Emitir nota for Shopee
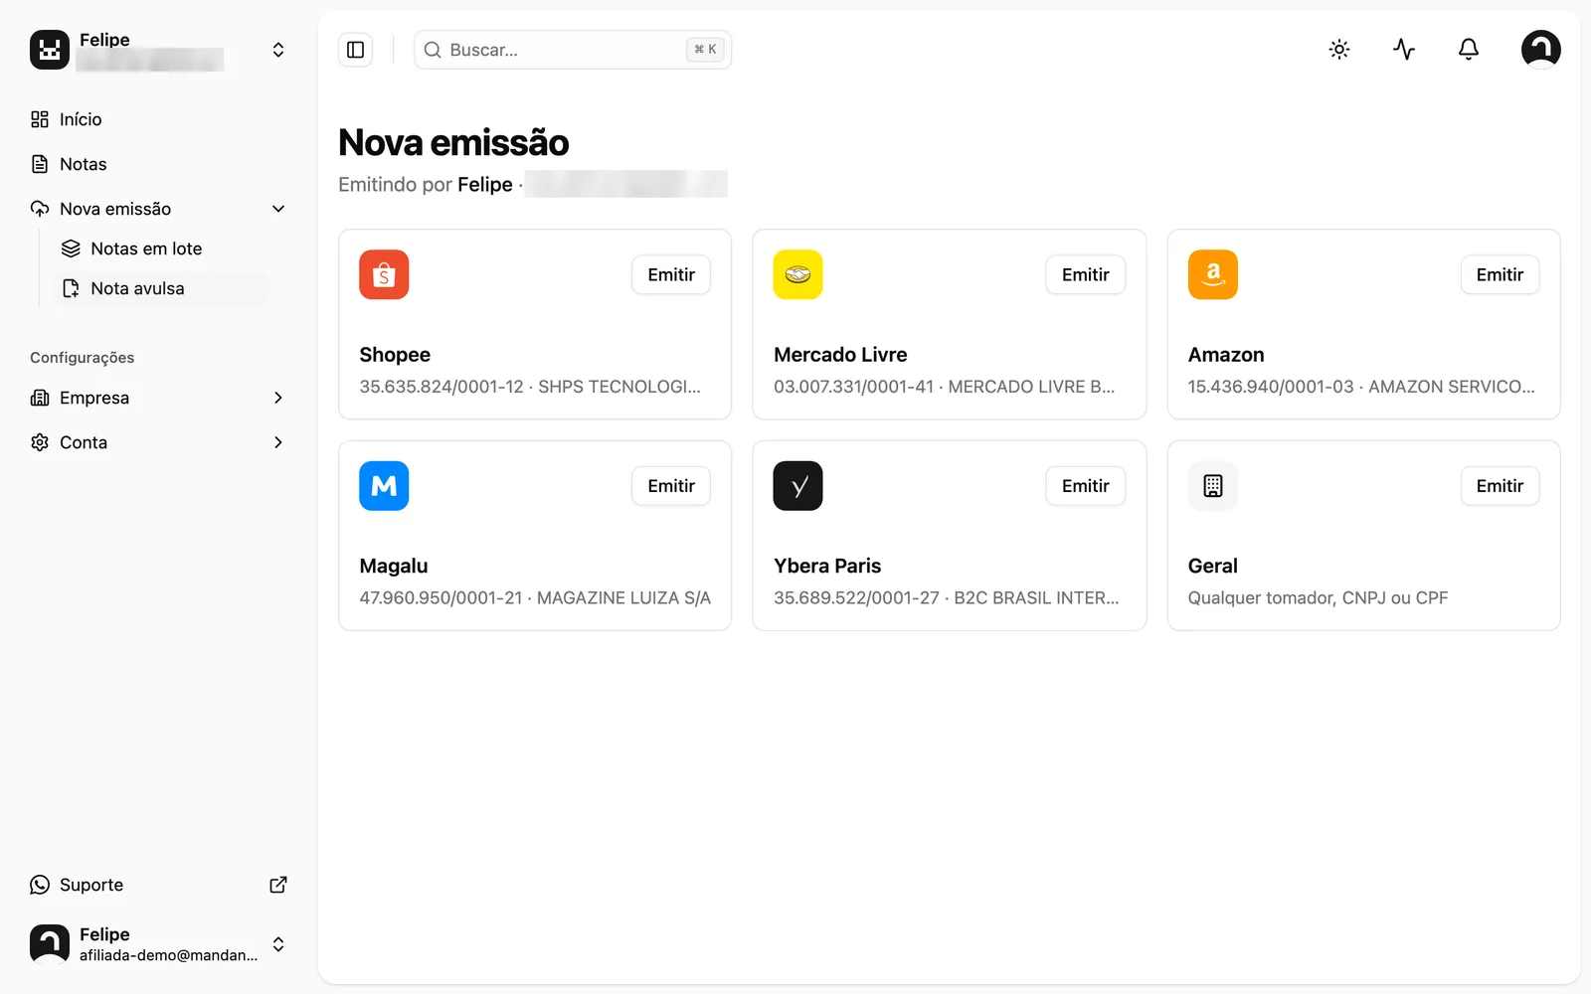This screenshot has height=994, width=1591. (671, 274)
